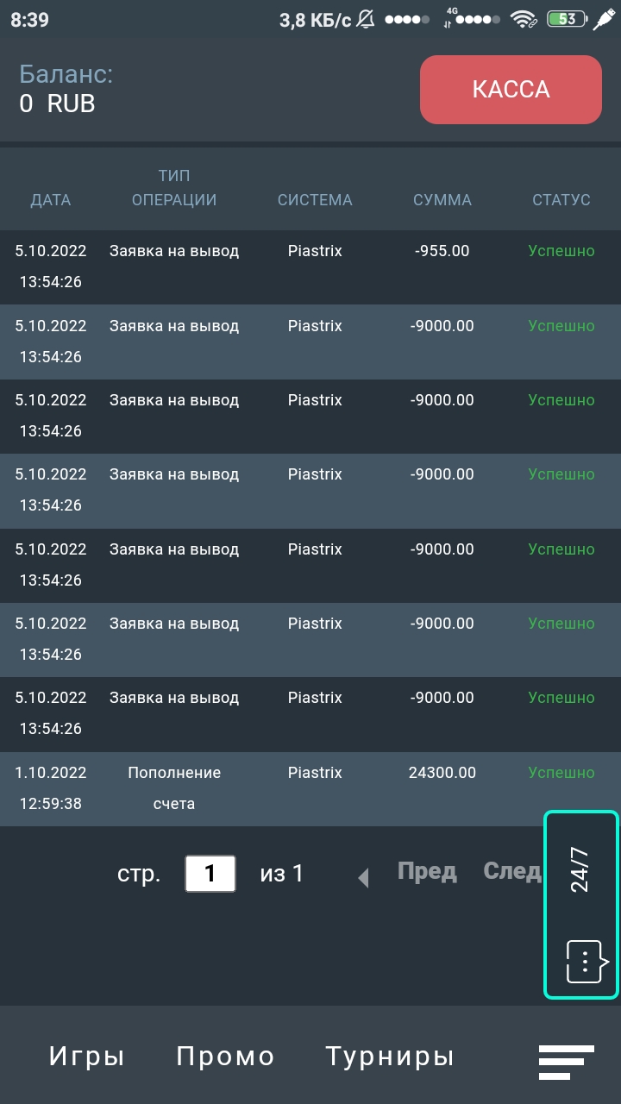
Task: Focus the page number input field
Action: pyautogui.click(x=210, y=874)
